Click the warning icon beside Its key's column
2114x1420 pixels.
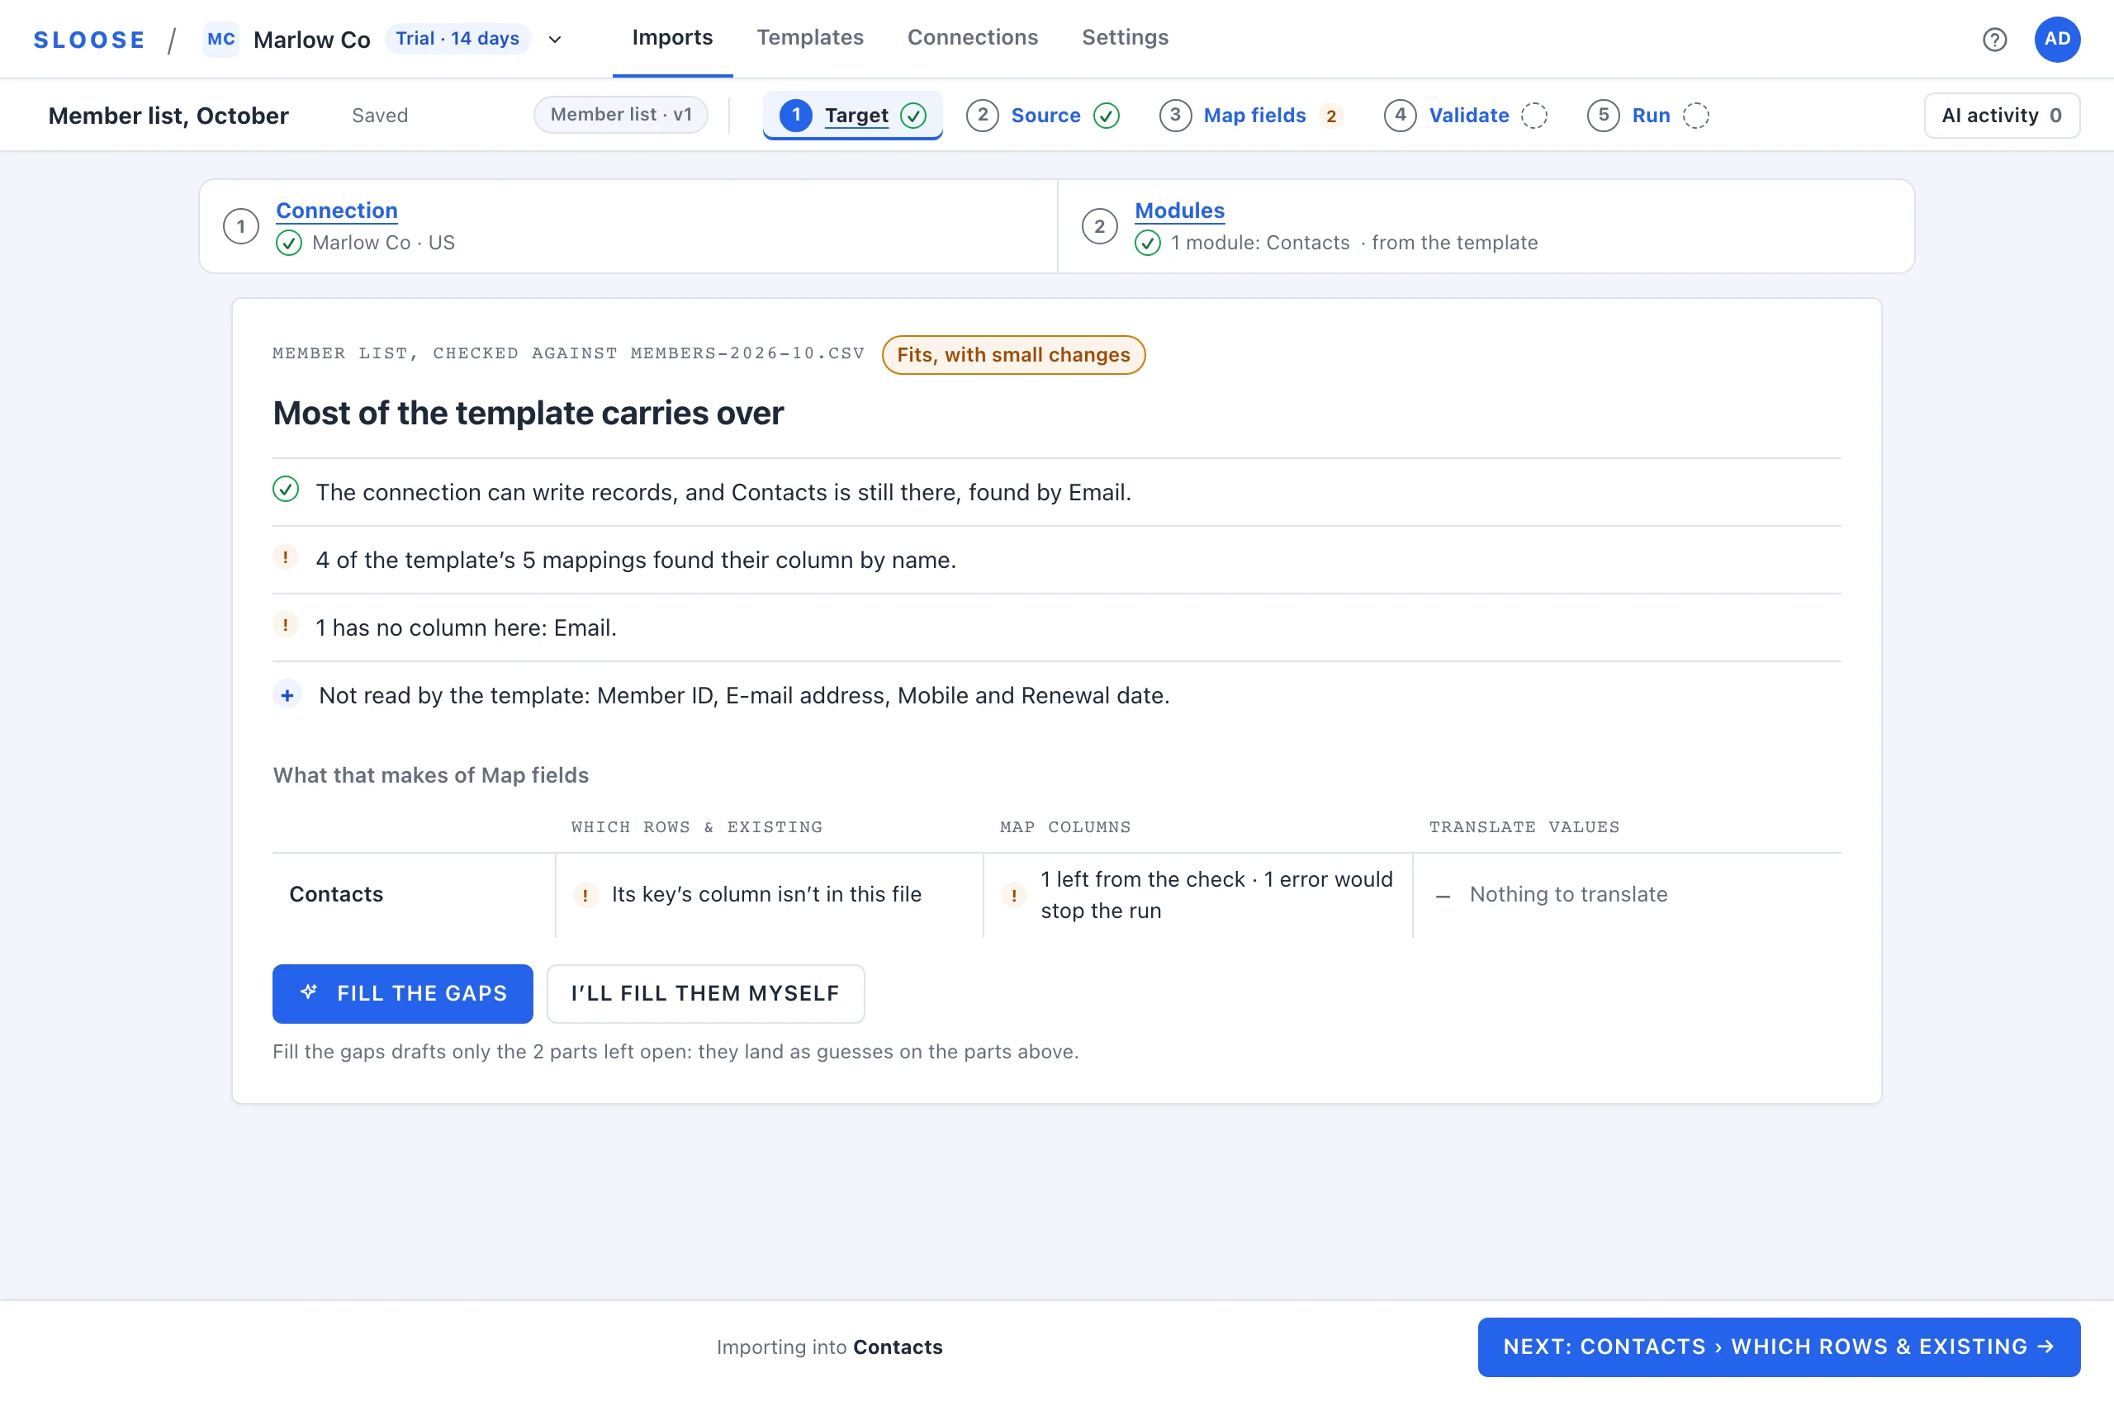tap(585, 895)
